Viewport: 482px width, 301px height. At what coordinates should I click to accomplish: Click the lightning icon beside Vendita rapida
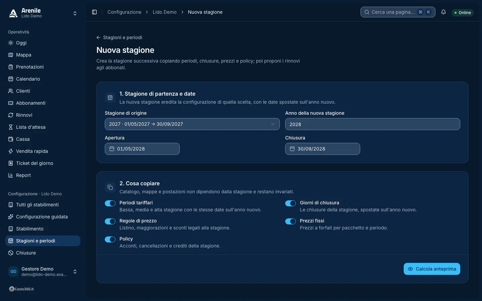pos(11,151)
